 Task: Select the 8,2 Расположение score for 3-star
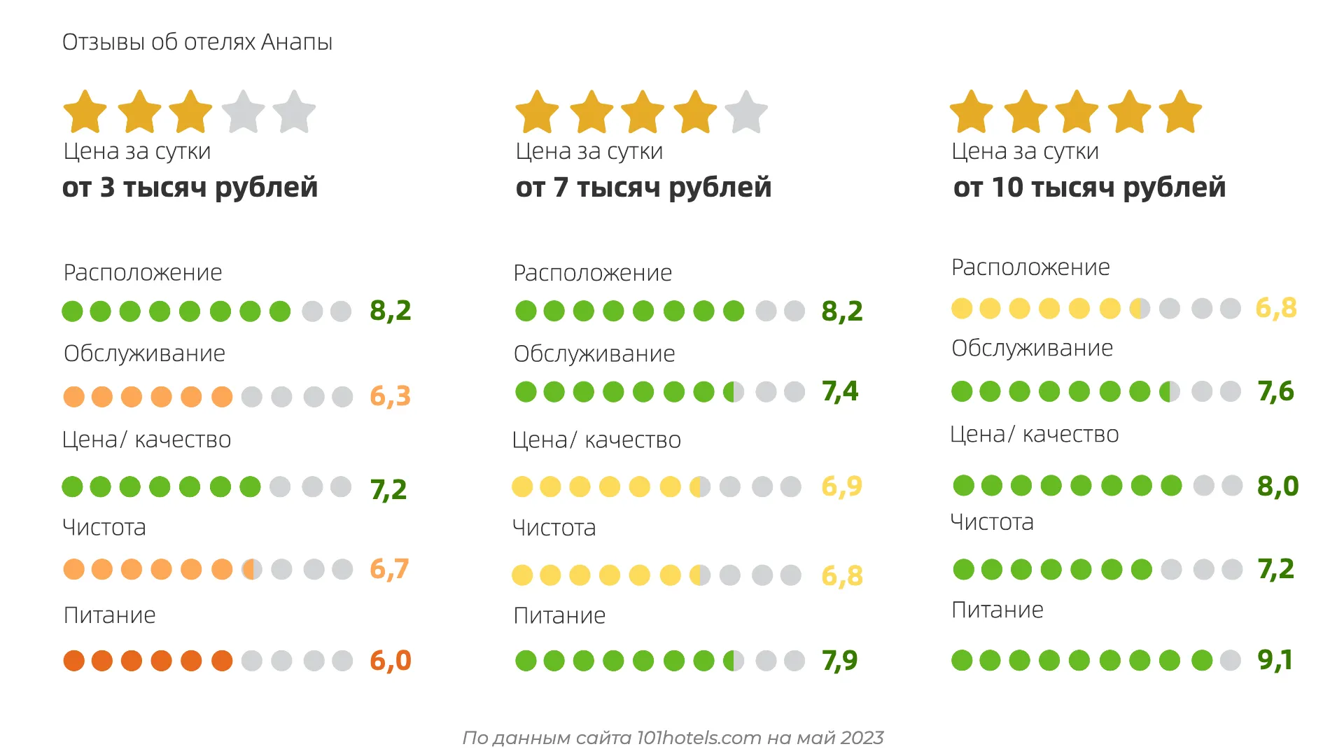click(x=391, y=310)
